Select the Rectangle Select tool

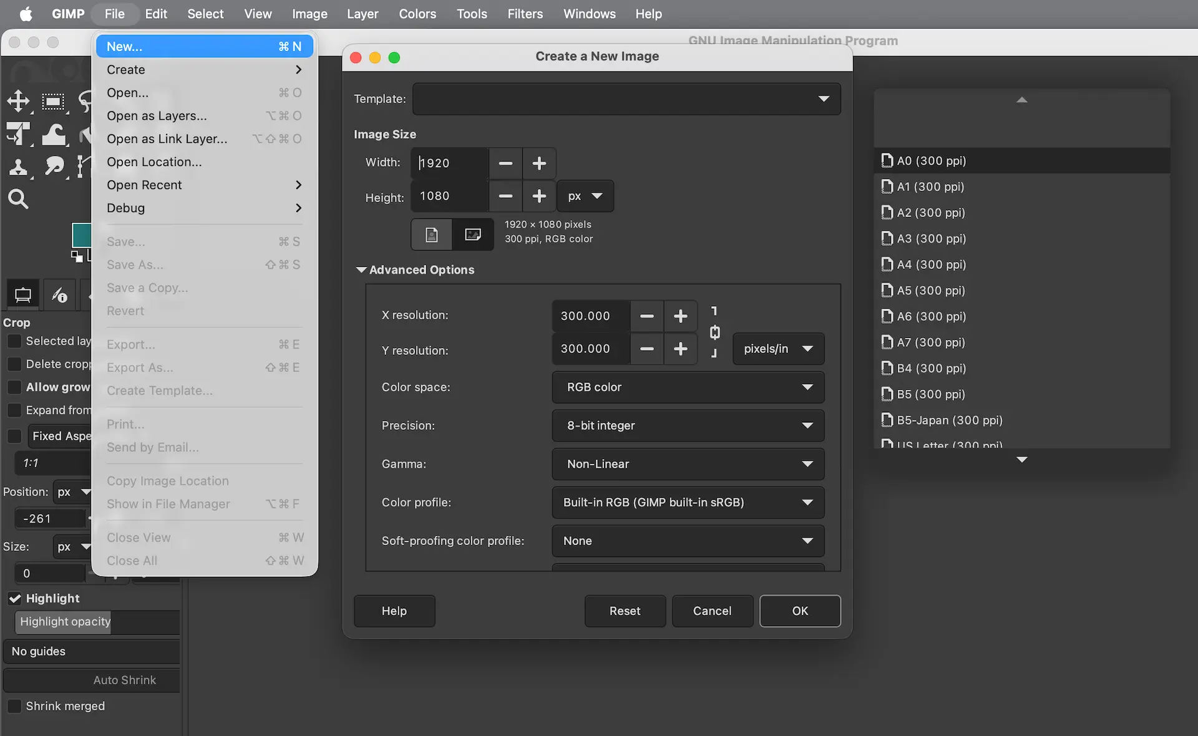coord(53,101)
